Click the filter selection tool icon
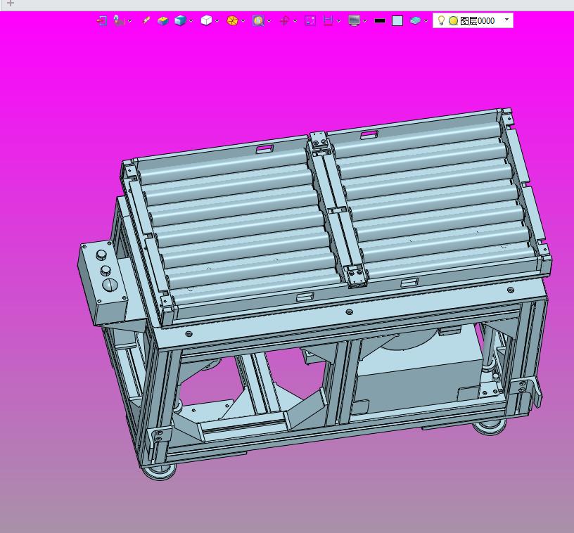The width and height of the screenshot is (574, 533). [x=119, y=21]
